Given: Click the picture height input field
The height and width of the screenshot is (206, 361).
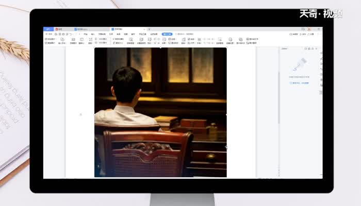Looking at the screenshot, I should 104,39.
